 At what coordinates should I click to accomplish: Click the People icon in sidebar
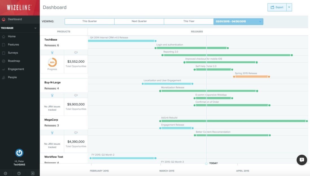4,78
